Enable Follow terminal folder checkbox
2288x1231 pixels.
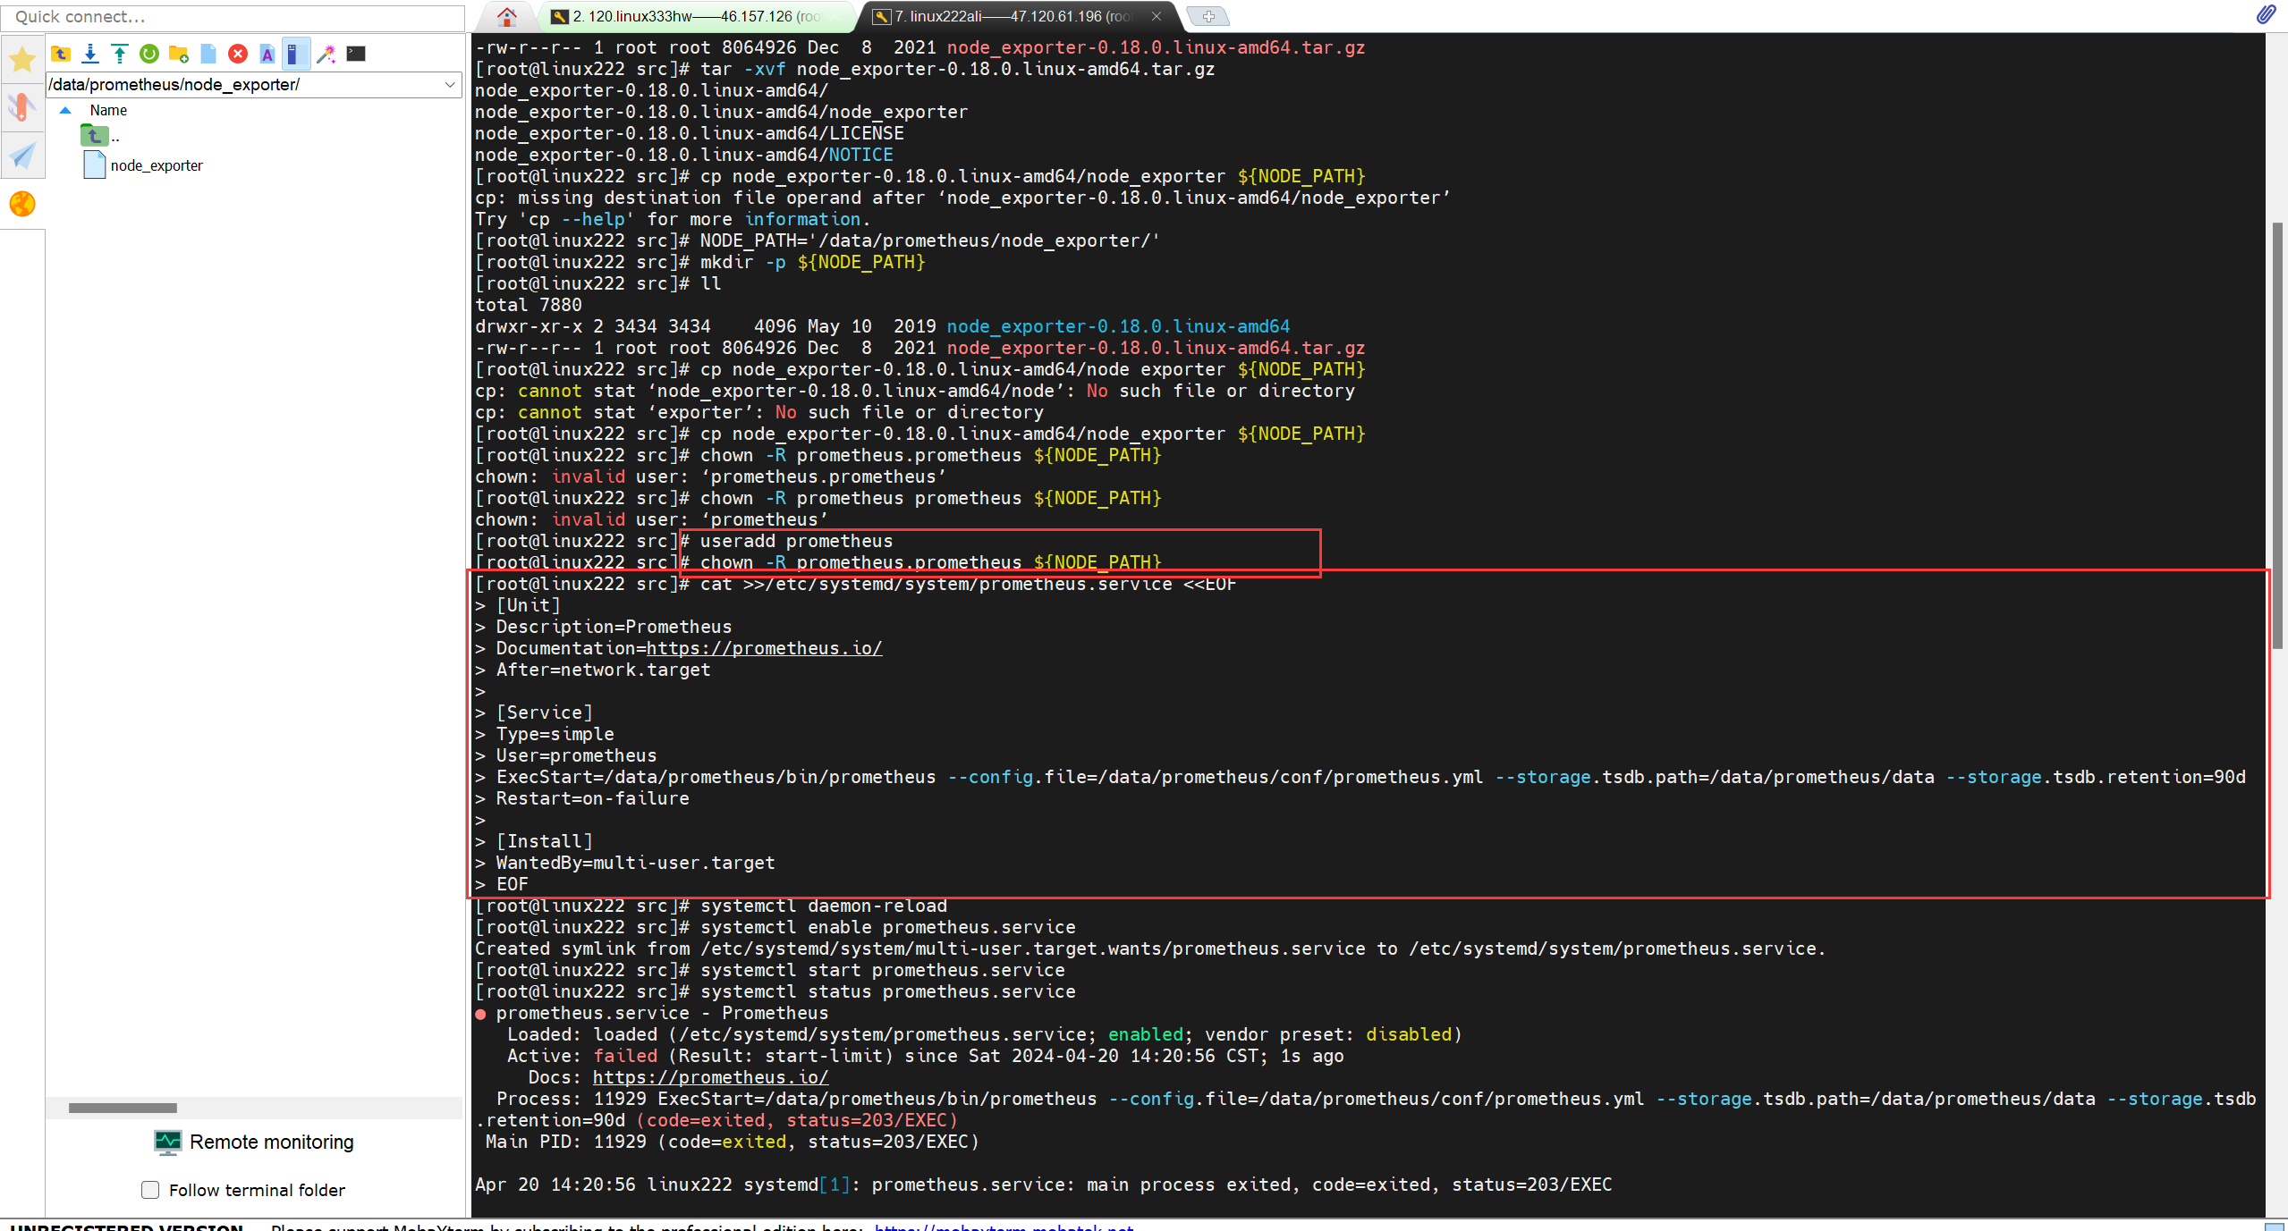150,1190
